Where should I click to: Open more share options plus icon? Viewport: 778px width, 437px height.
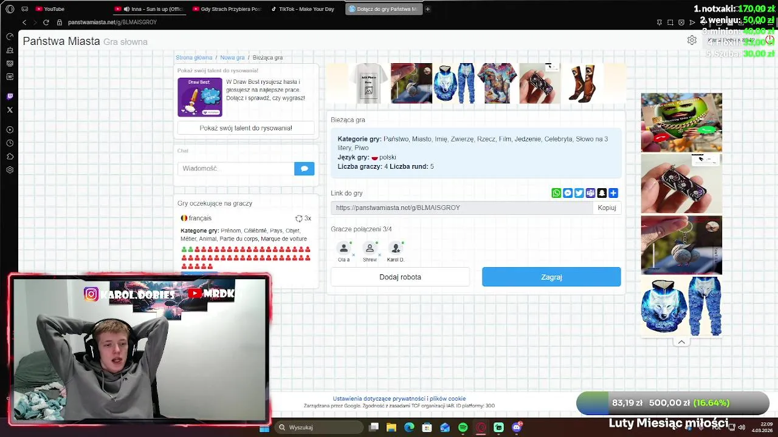click(613, 193)
